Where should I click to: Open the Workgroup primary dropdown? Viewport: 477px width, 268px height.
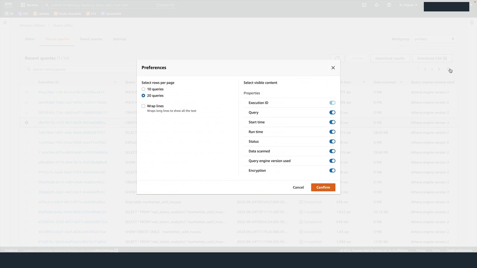(x=434, y=39)
